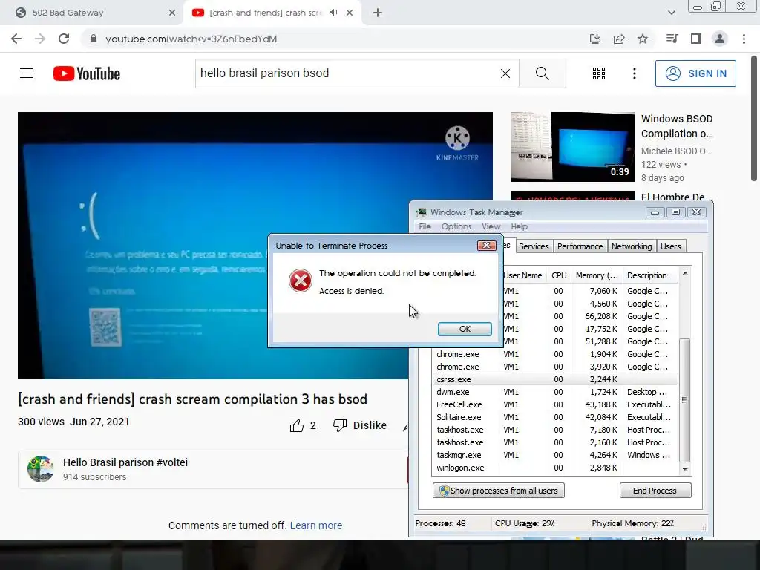Viewport: 760px width, 570px height.
Task: Dislike the video
Action: 360,425
